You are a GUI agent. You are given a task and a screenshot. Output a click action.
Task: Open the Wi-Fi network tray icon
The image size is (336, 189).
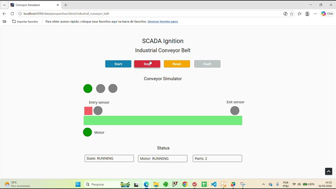pyautogui.click(x=294, y=184)
